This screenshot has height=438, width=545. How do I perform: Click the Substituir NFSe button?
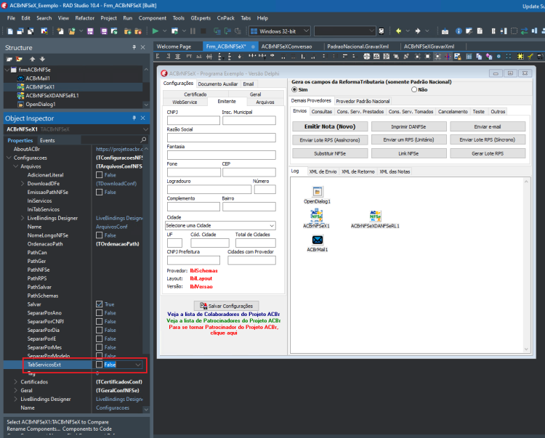(330, 153)
